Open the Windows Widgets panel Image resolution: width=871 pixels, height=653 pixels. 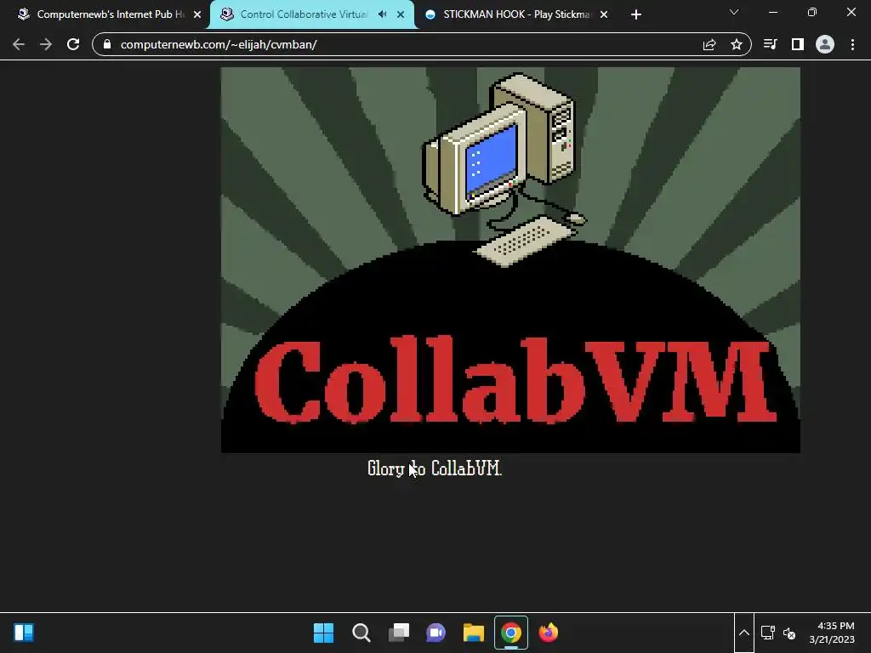[x=24, y=633]
